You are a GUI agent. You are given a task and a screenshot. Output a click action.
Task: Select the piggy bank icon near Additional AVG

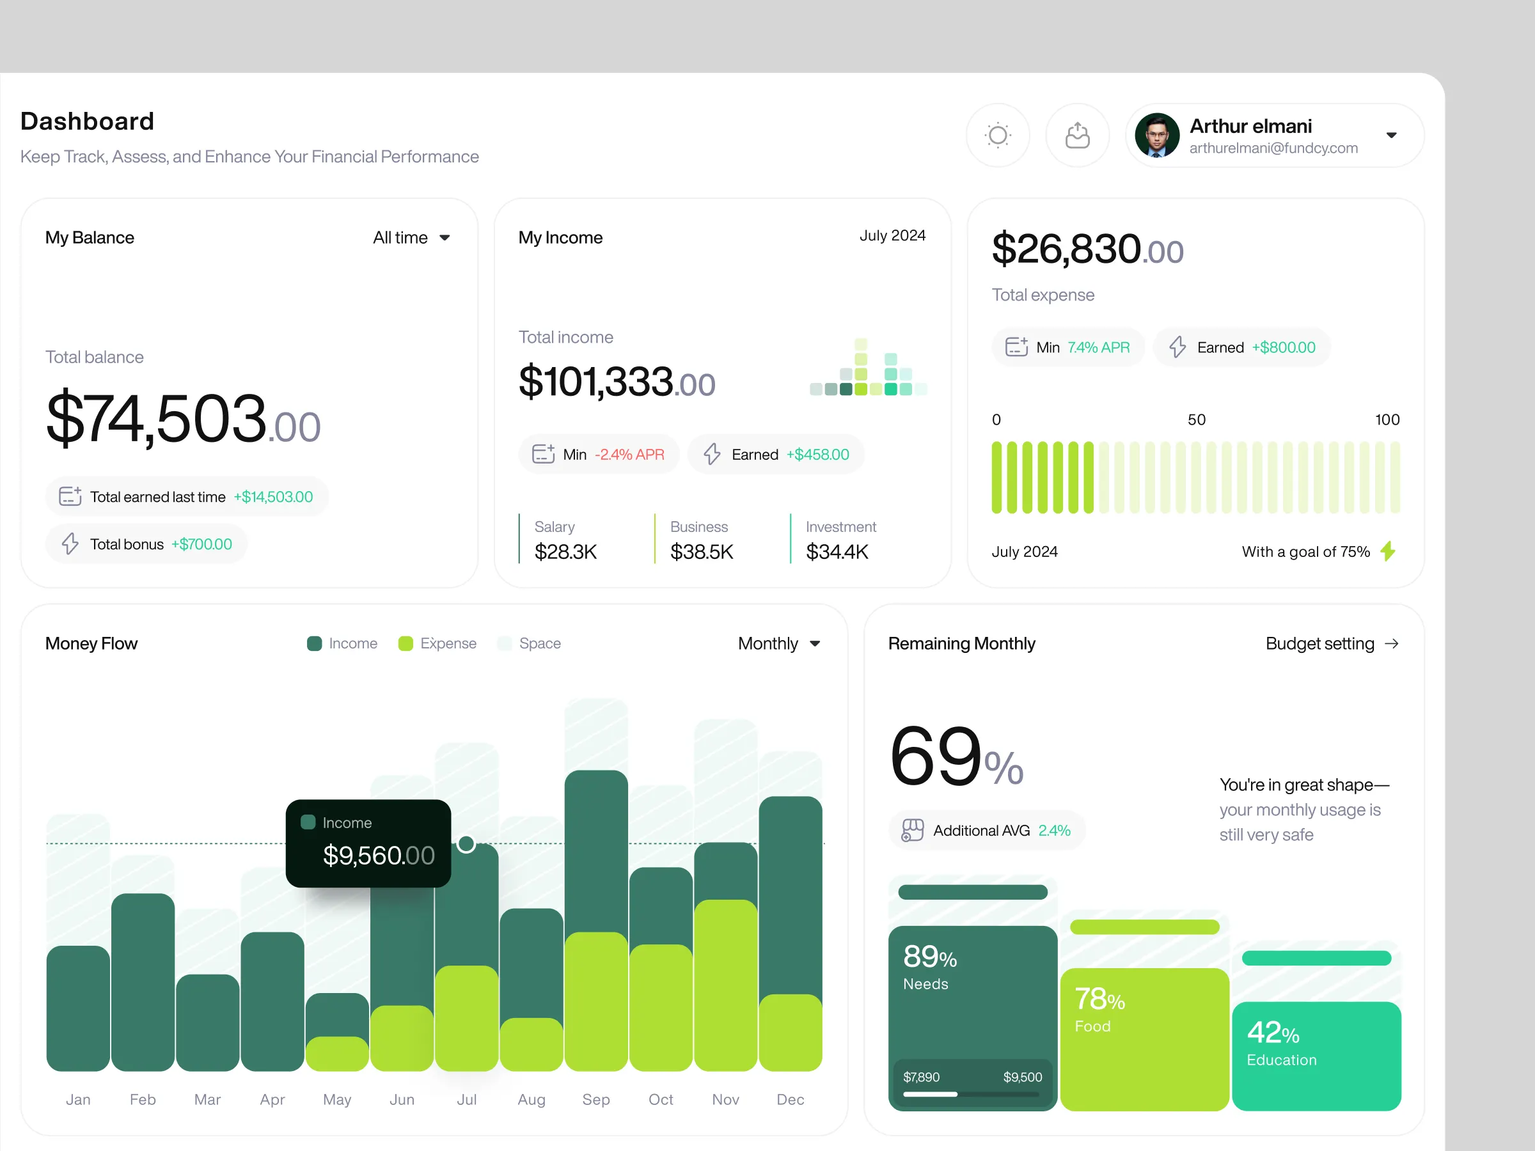tap(912, 830)
